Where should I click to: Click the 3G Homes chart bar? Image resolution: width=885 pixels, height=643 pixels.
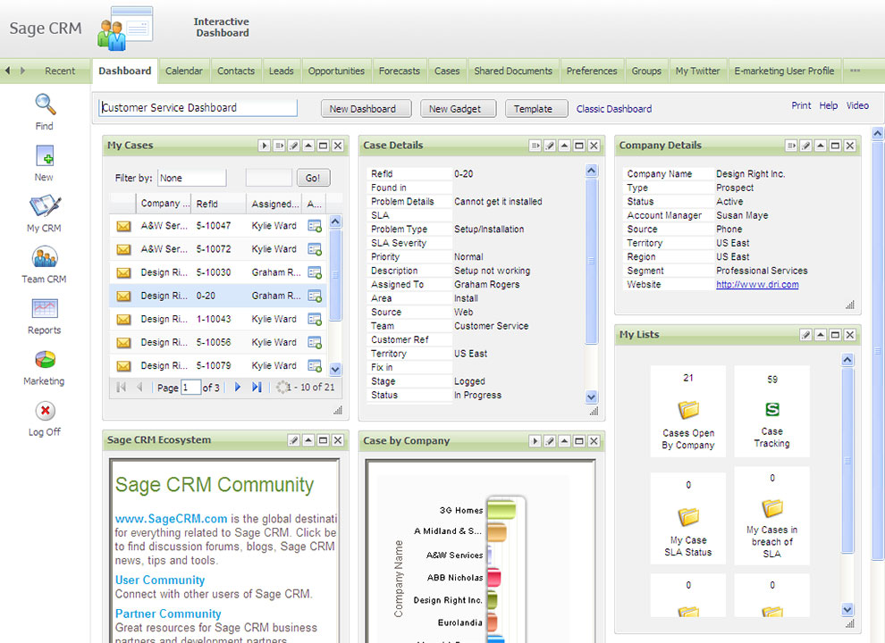(501, 510)
